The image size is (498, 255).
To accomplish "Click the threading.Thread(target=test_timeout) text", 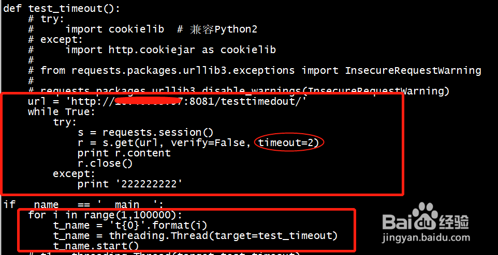I will 223,236.
